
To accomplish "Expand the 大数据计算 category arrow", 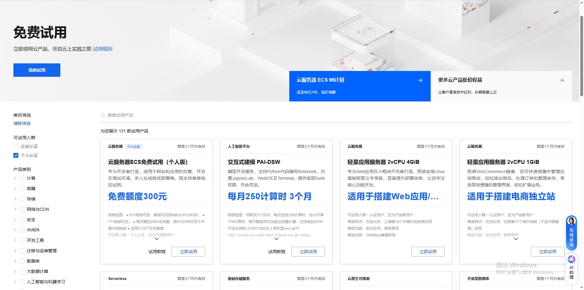I will click(x=15, y=271).
